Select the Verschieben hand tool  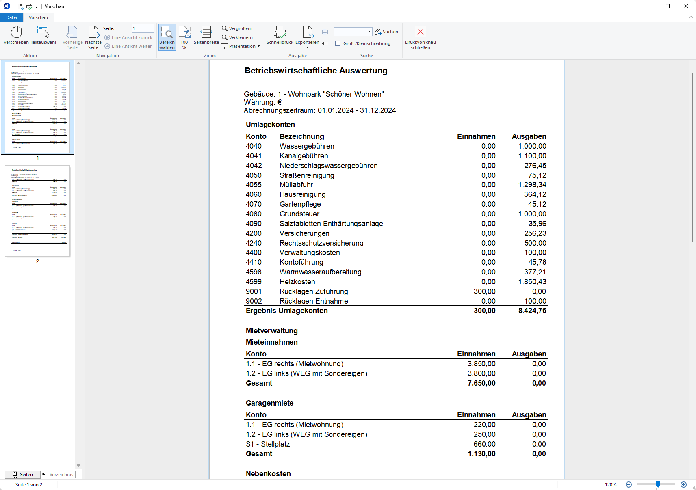(16, 35)
